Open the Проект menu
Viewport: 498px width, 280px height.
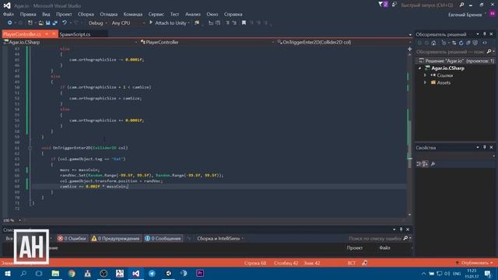coord(64,14)
